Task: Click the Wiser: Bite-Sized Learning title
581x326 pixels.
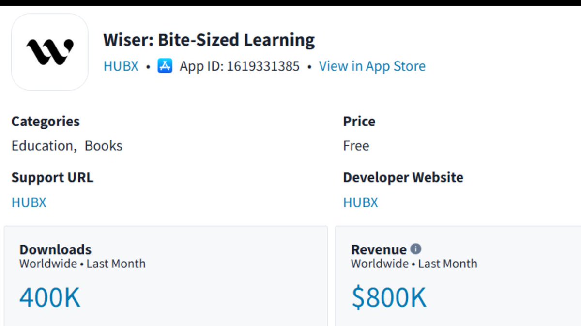Action: (x=209, y=40)
